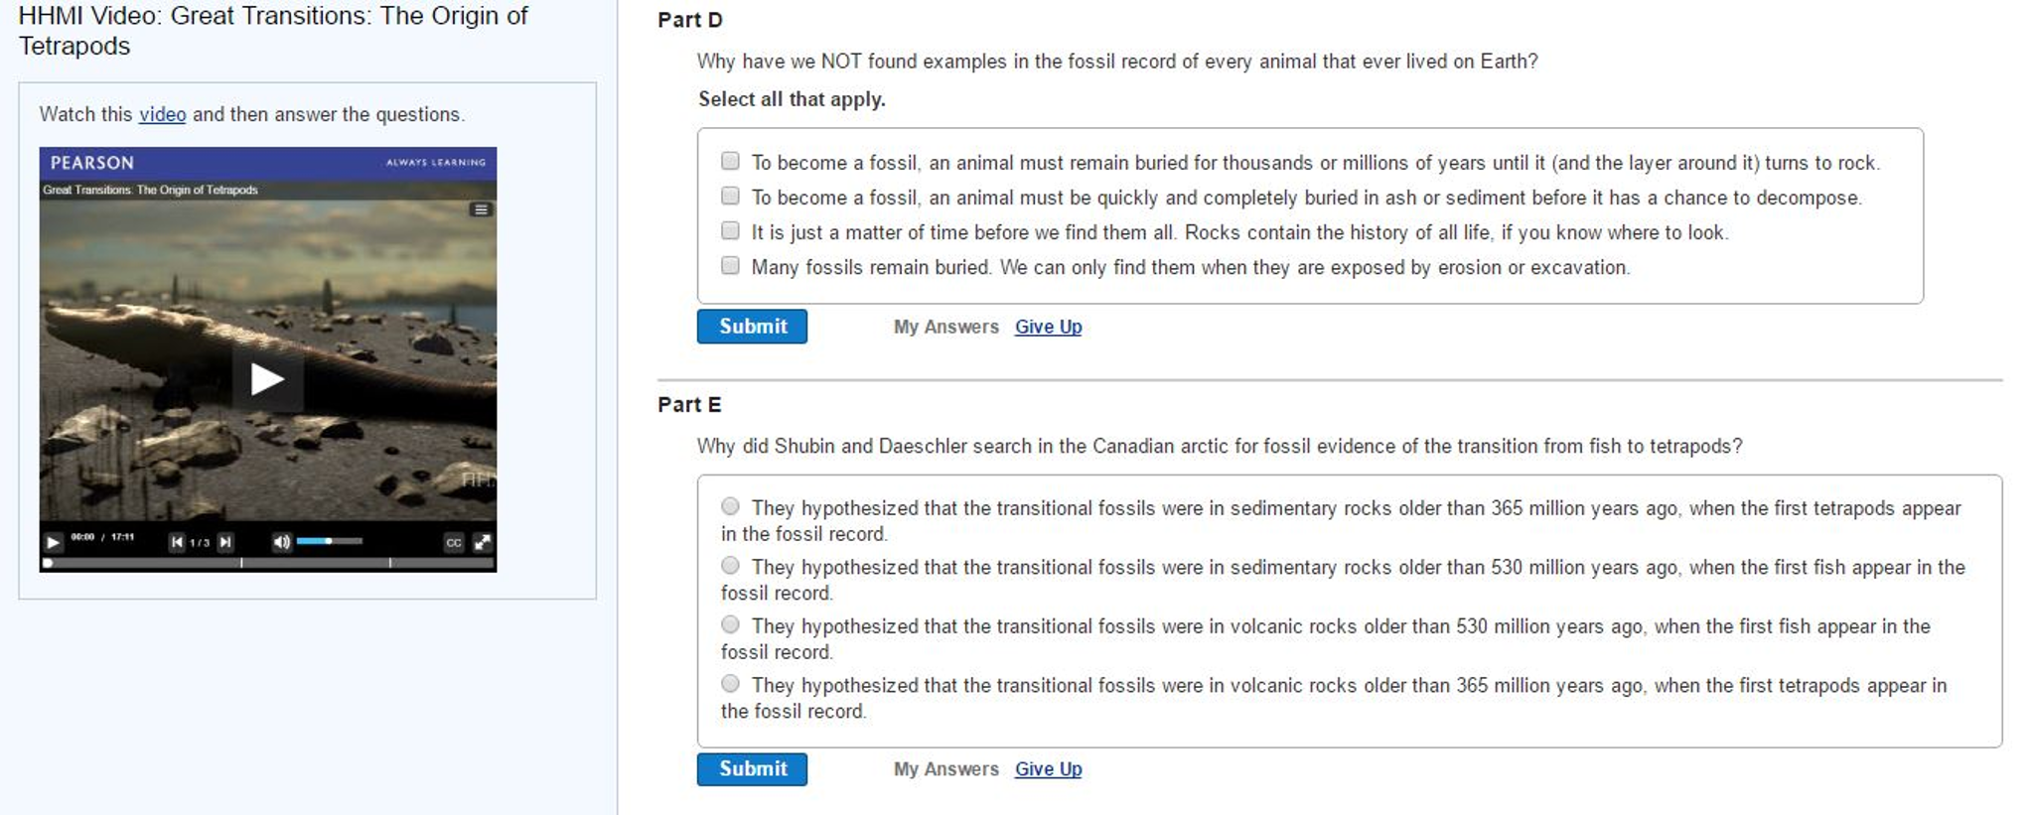Screen dimensions: 2032x815
Task: Check 'Many fossils remain buried' option
Action: (730, 265)
